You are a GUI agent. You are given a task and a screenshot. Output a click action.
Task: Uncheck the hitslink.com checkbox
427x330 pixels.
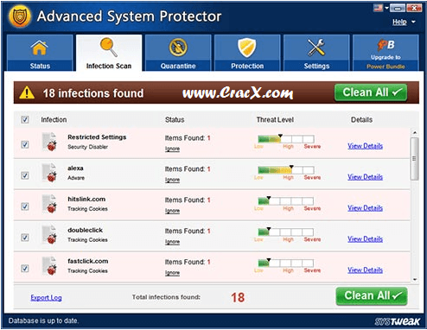pos(25,206)
